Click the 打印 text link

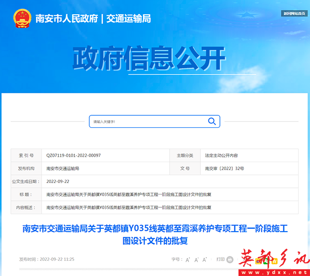220,259
